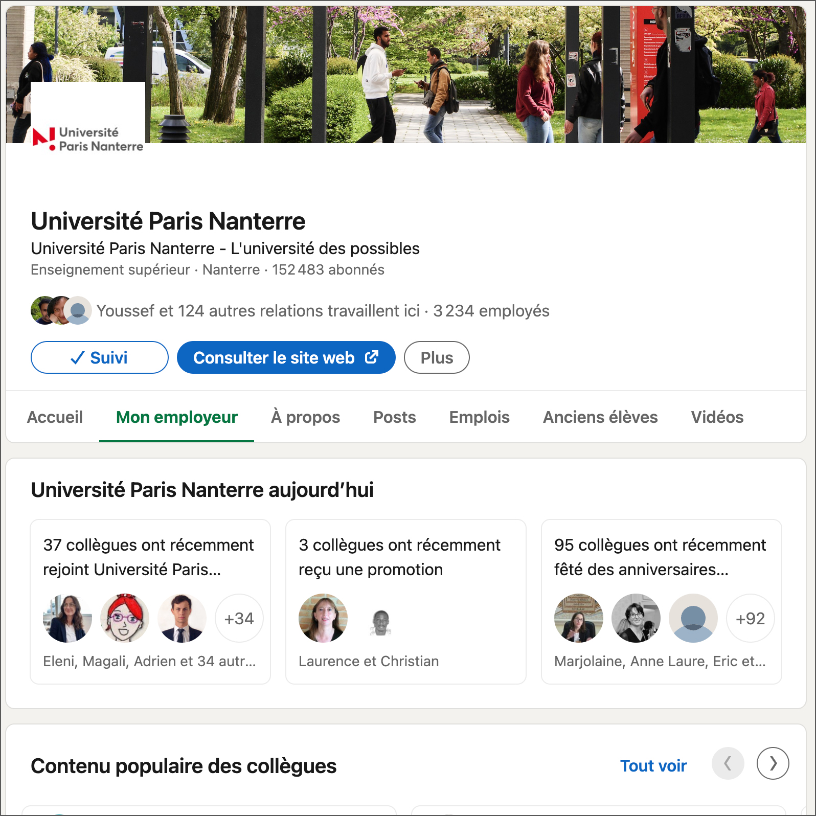Open the Plus dropdown menu
The image size is (816, 816).
(437, 357)
